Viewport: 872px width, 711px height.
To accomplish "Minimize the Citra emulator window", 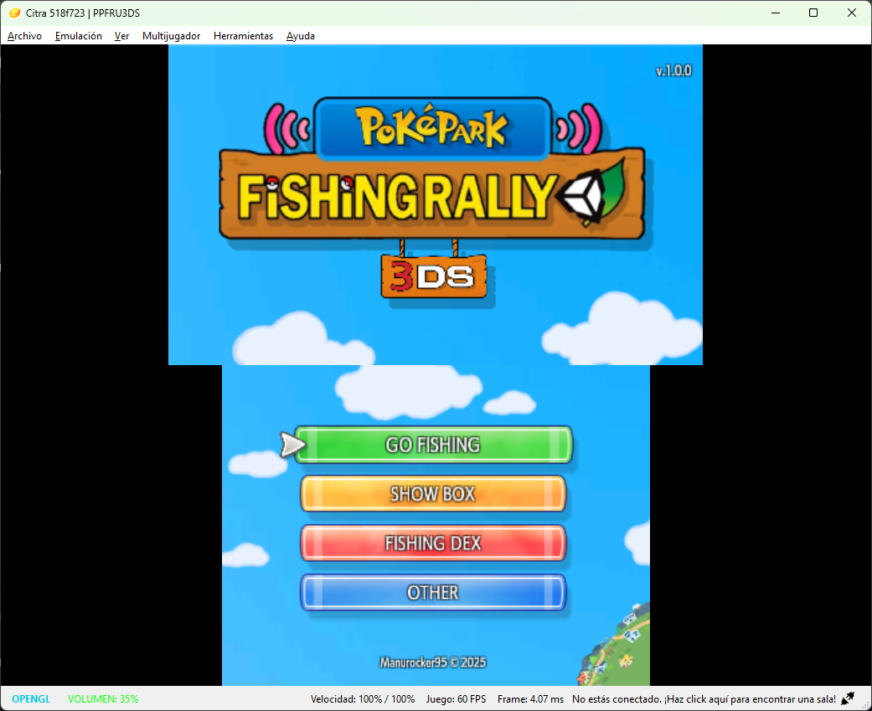I will pyautogui.click(x=774, y=13).
